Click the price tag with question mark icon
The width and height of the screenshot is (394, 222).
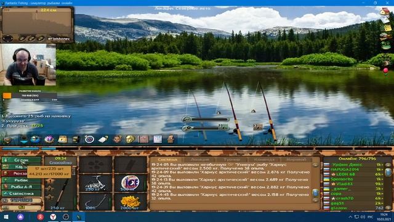(x=103, y=139)
